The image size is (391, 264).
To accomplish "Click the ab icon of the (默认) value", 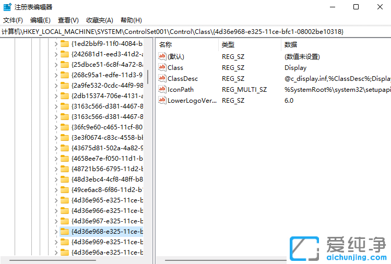I will [162, 56].
